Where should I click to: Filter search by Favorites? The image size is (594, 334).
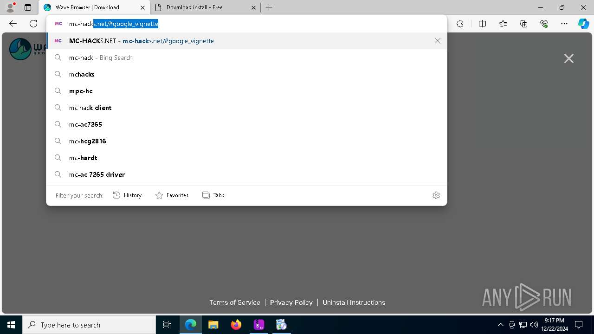[x=172, y=195]
